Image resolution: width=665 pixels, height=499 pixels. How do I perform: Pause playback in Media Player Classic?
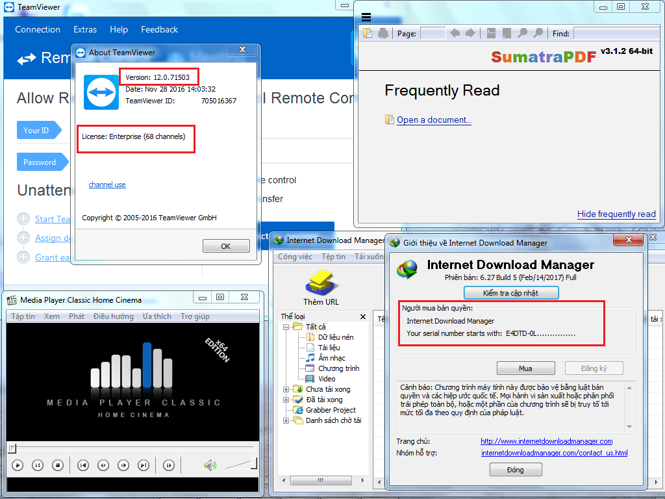[38, 465]
